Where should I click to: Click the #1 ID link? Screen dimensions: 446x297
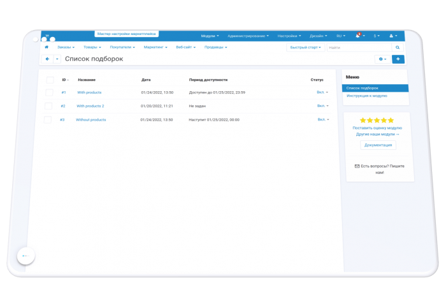(x=64, y=92)
